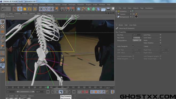176x99 pixels.
Task: Activate the Move tool in top toolbar
Action: [20, 9]
